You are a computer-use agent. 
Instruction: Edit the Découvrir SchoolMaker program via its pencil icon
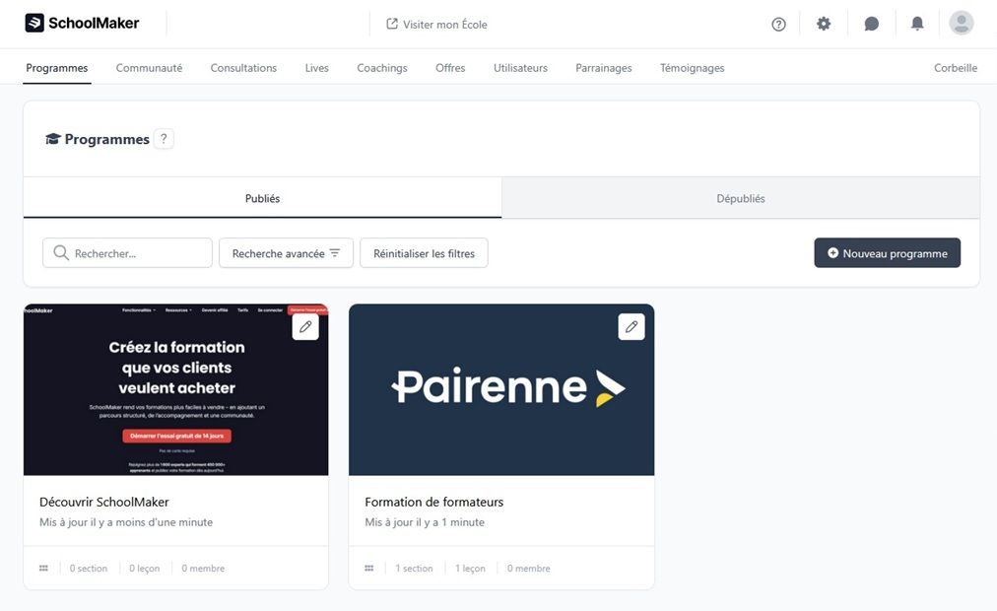305,325
